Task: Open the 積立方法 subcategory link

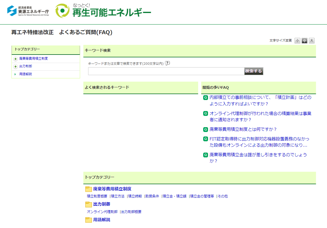Action: (117, 196)
